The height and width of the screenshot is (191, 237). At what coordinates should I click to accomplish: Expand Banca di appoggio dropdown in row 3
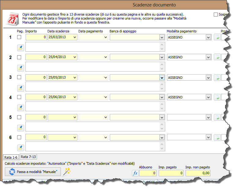pyautogui.click(x=162, y=78)
